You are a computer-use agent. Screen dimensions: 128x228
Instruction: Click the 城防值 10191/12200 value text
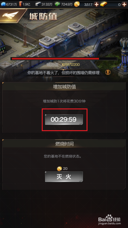click(x=63, y=65)
